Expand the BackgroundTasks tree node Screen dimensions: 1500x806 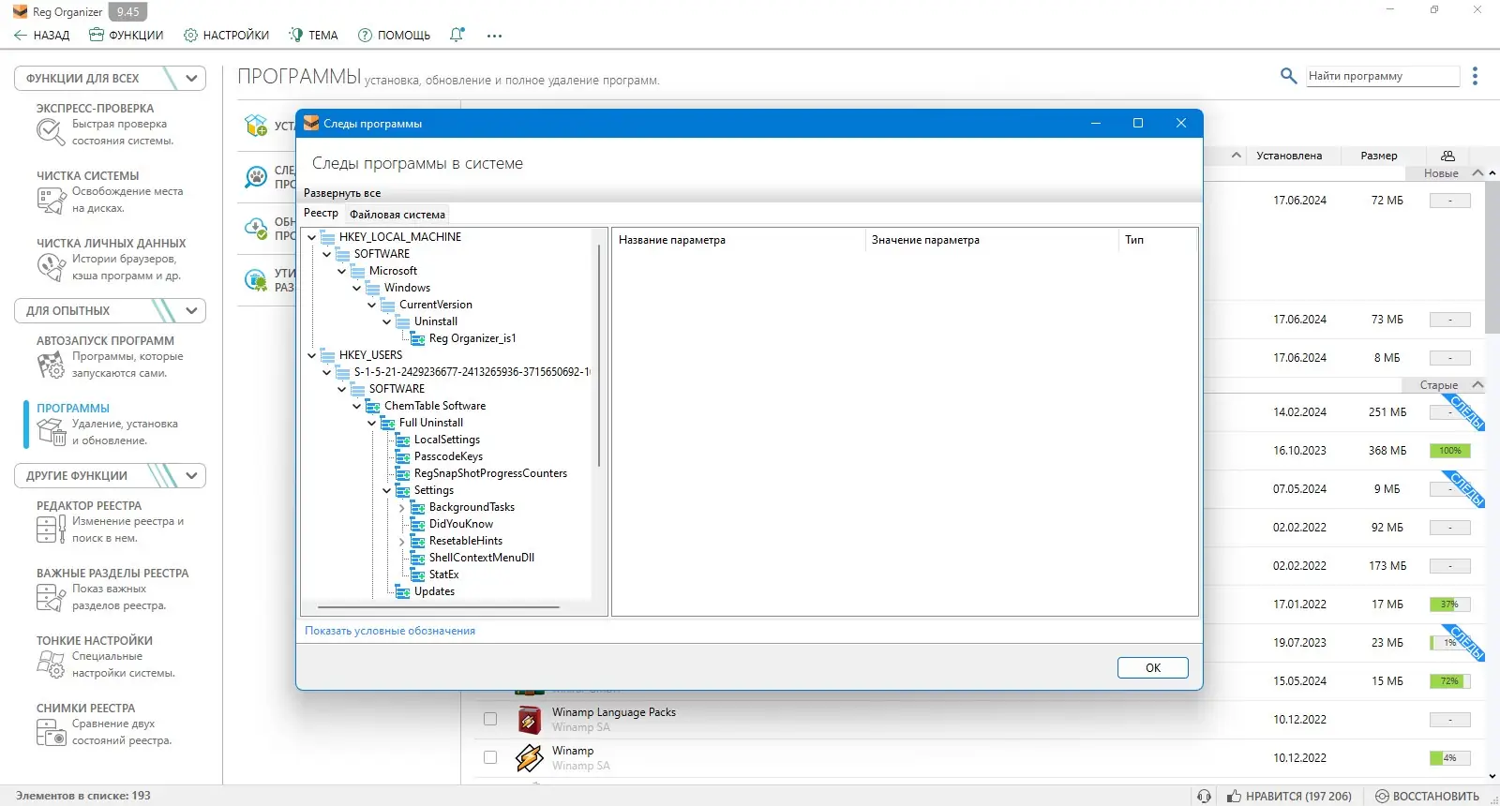pyautogui.click(x=402, y=507)
